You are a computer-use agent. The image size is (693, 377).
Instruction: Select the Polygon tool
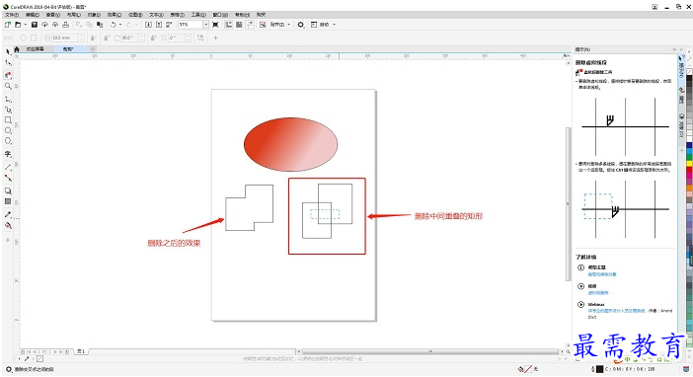(8, 141)
